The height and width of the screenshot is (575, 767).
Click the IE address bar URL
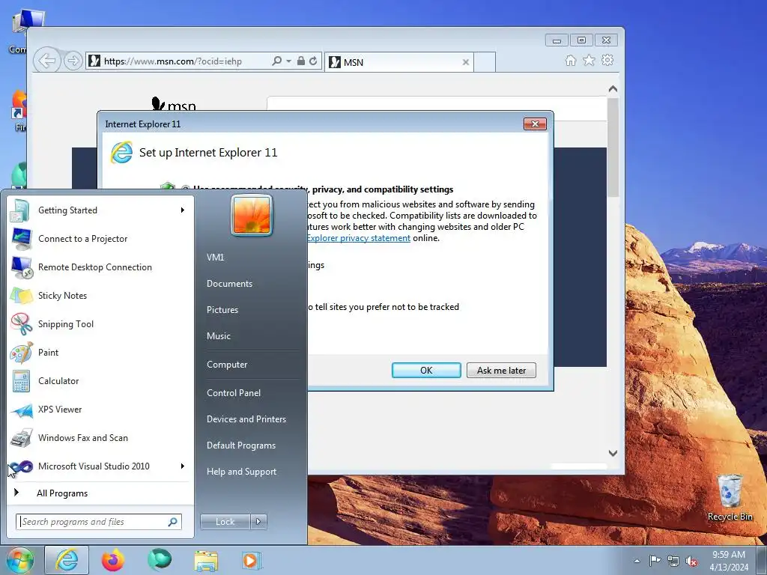pos(173,61)
